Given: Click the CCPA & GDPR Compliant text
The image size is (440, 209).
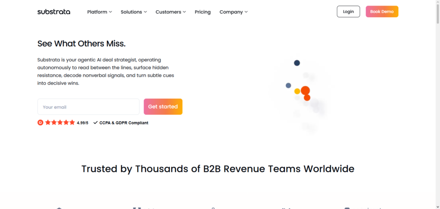Looking at the screenshot, I should tap(124, 123).
